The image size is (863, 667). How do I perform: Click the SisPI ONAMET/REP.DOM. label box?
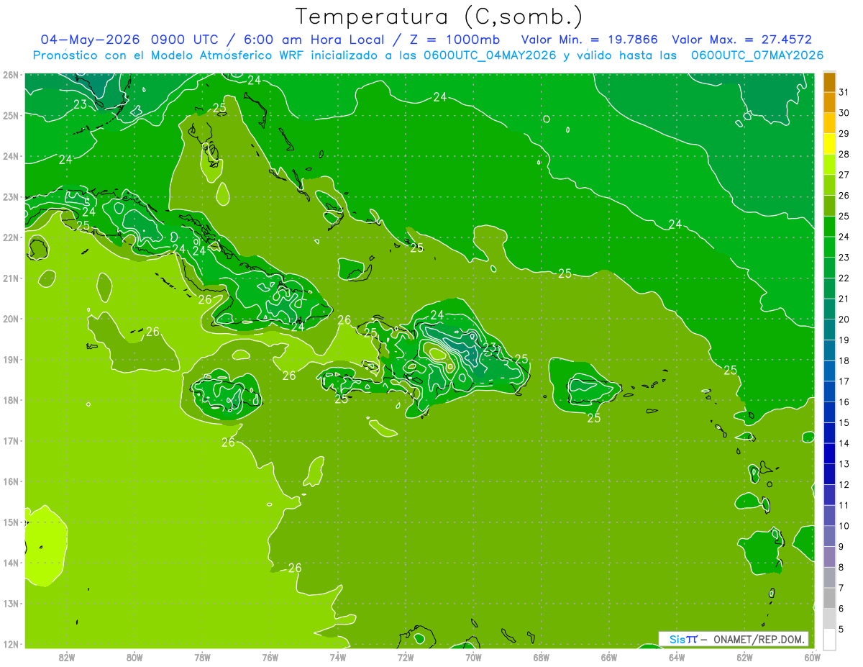tap(734, 639)
